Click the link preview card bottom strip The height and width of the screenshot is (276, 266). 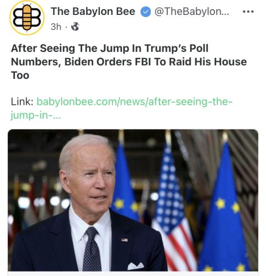pyautogui.click(x=133, y=274)
